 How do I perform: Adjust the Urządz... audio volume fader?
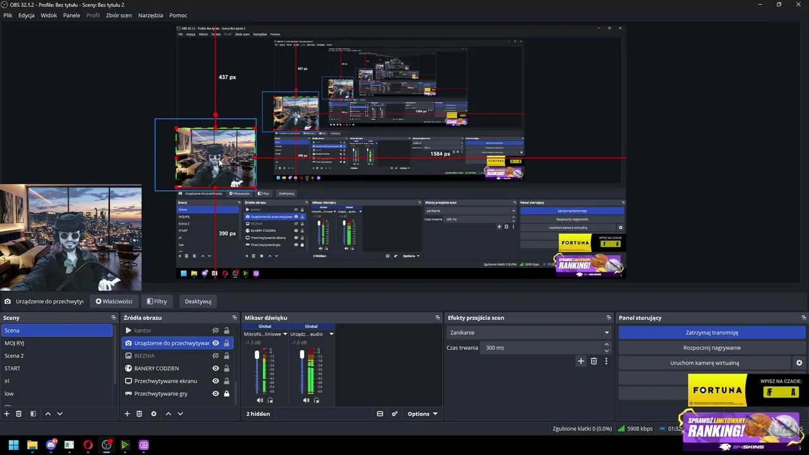click(302, 354)
